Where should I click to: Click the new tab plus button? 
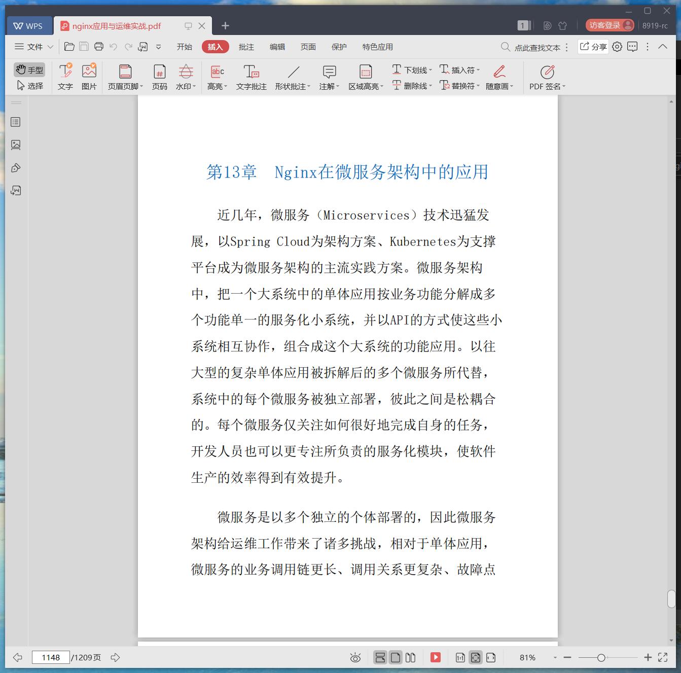226,25
